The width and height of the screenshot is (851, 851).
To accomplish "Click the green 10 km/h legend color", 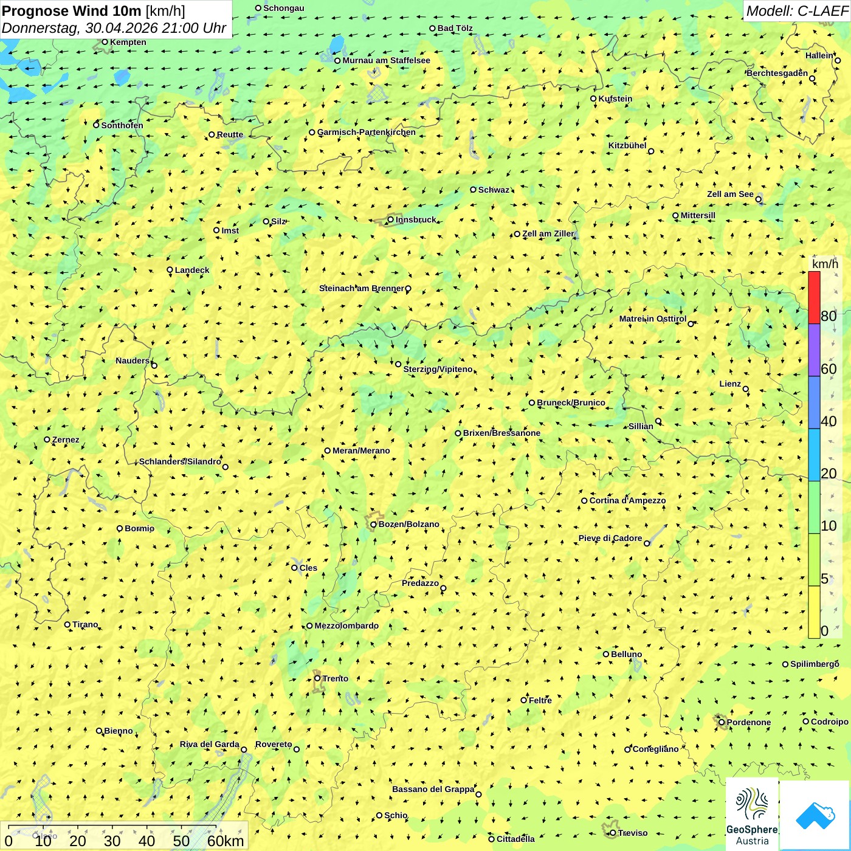I will pos(814,508).
